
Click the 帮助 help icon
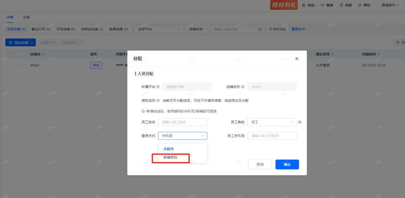coord(360,5)
